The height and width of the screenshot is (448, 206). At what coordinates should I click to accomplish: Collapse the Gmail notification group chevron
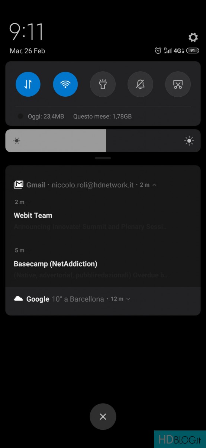click(154, 185)
